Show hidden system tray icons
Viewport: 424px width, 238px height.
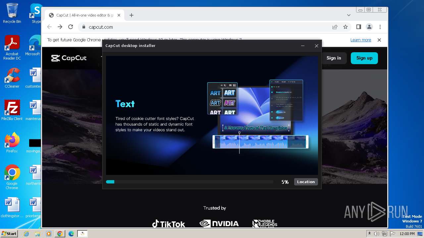369,234
